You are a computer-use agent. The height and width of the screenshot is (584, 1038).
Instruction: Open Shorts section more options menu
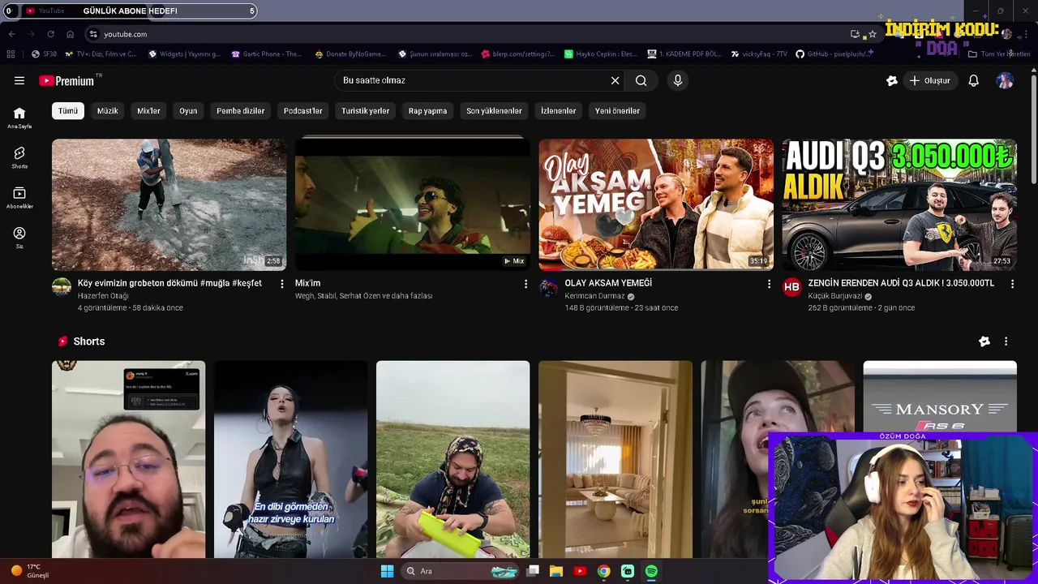click(x=1006, y=341)
